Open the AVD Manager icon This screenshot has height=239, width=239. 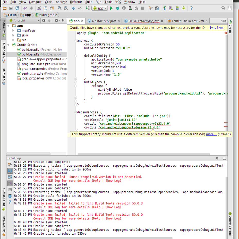[171, 8]
